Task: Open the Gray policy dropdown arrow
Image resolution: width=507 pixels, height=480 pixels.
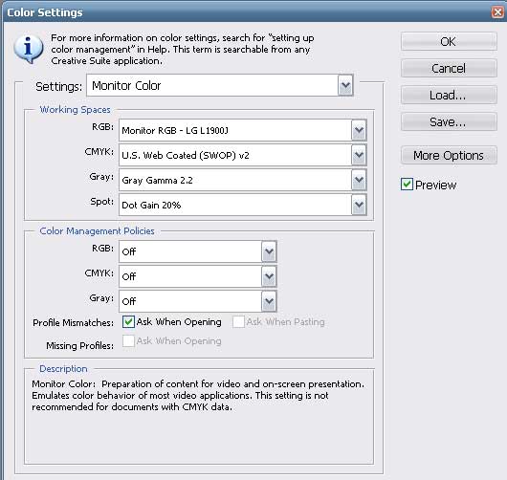Action: click(x=269, y=301)
